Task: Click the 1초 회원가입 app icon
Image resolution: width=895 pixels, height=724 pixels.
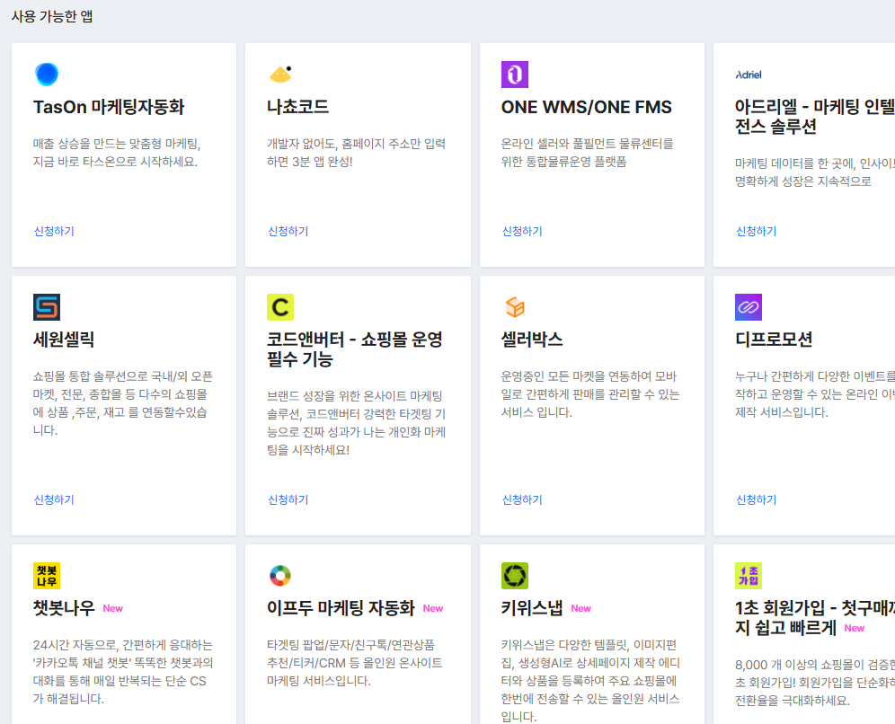Action: click(x=749, y=576)
